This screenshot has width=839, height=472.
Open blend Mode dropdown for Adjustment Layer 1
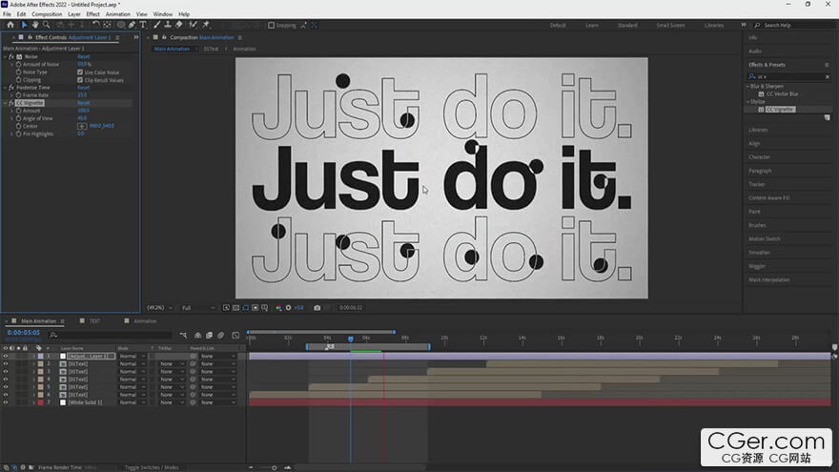(x=131, y=356)
